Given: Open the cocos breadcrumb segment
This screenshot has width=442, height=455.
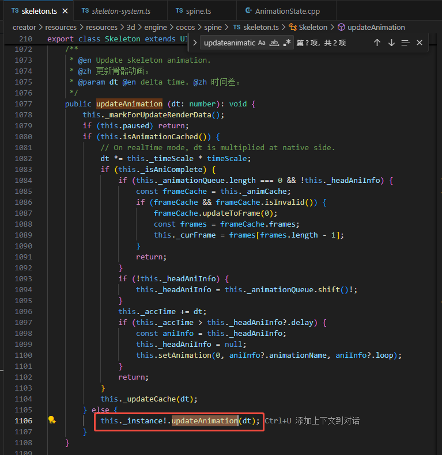Looking at the screenshot, I should [186, 27].
